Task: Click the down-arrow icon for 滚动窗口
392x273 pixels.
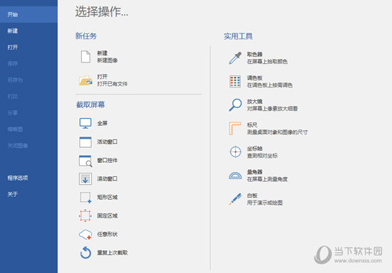Action: click(86, 178)
